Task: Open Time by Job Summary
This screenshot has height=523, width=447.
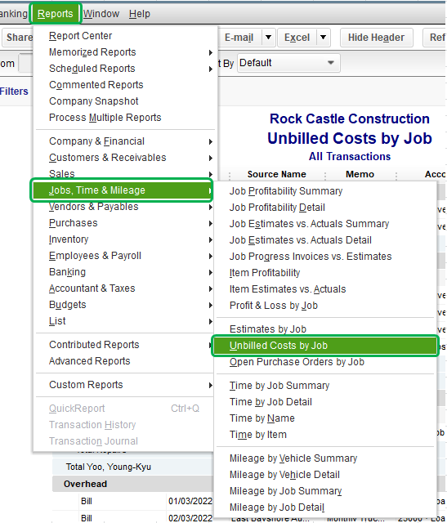Action: [325, 386]
